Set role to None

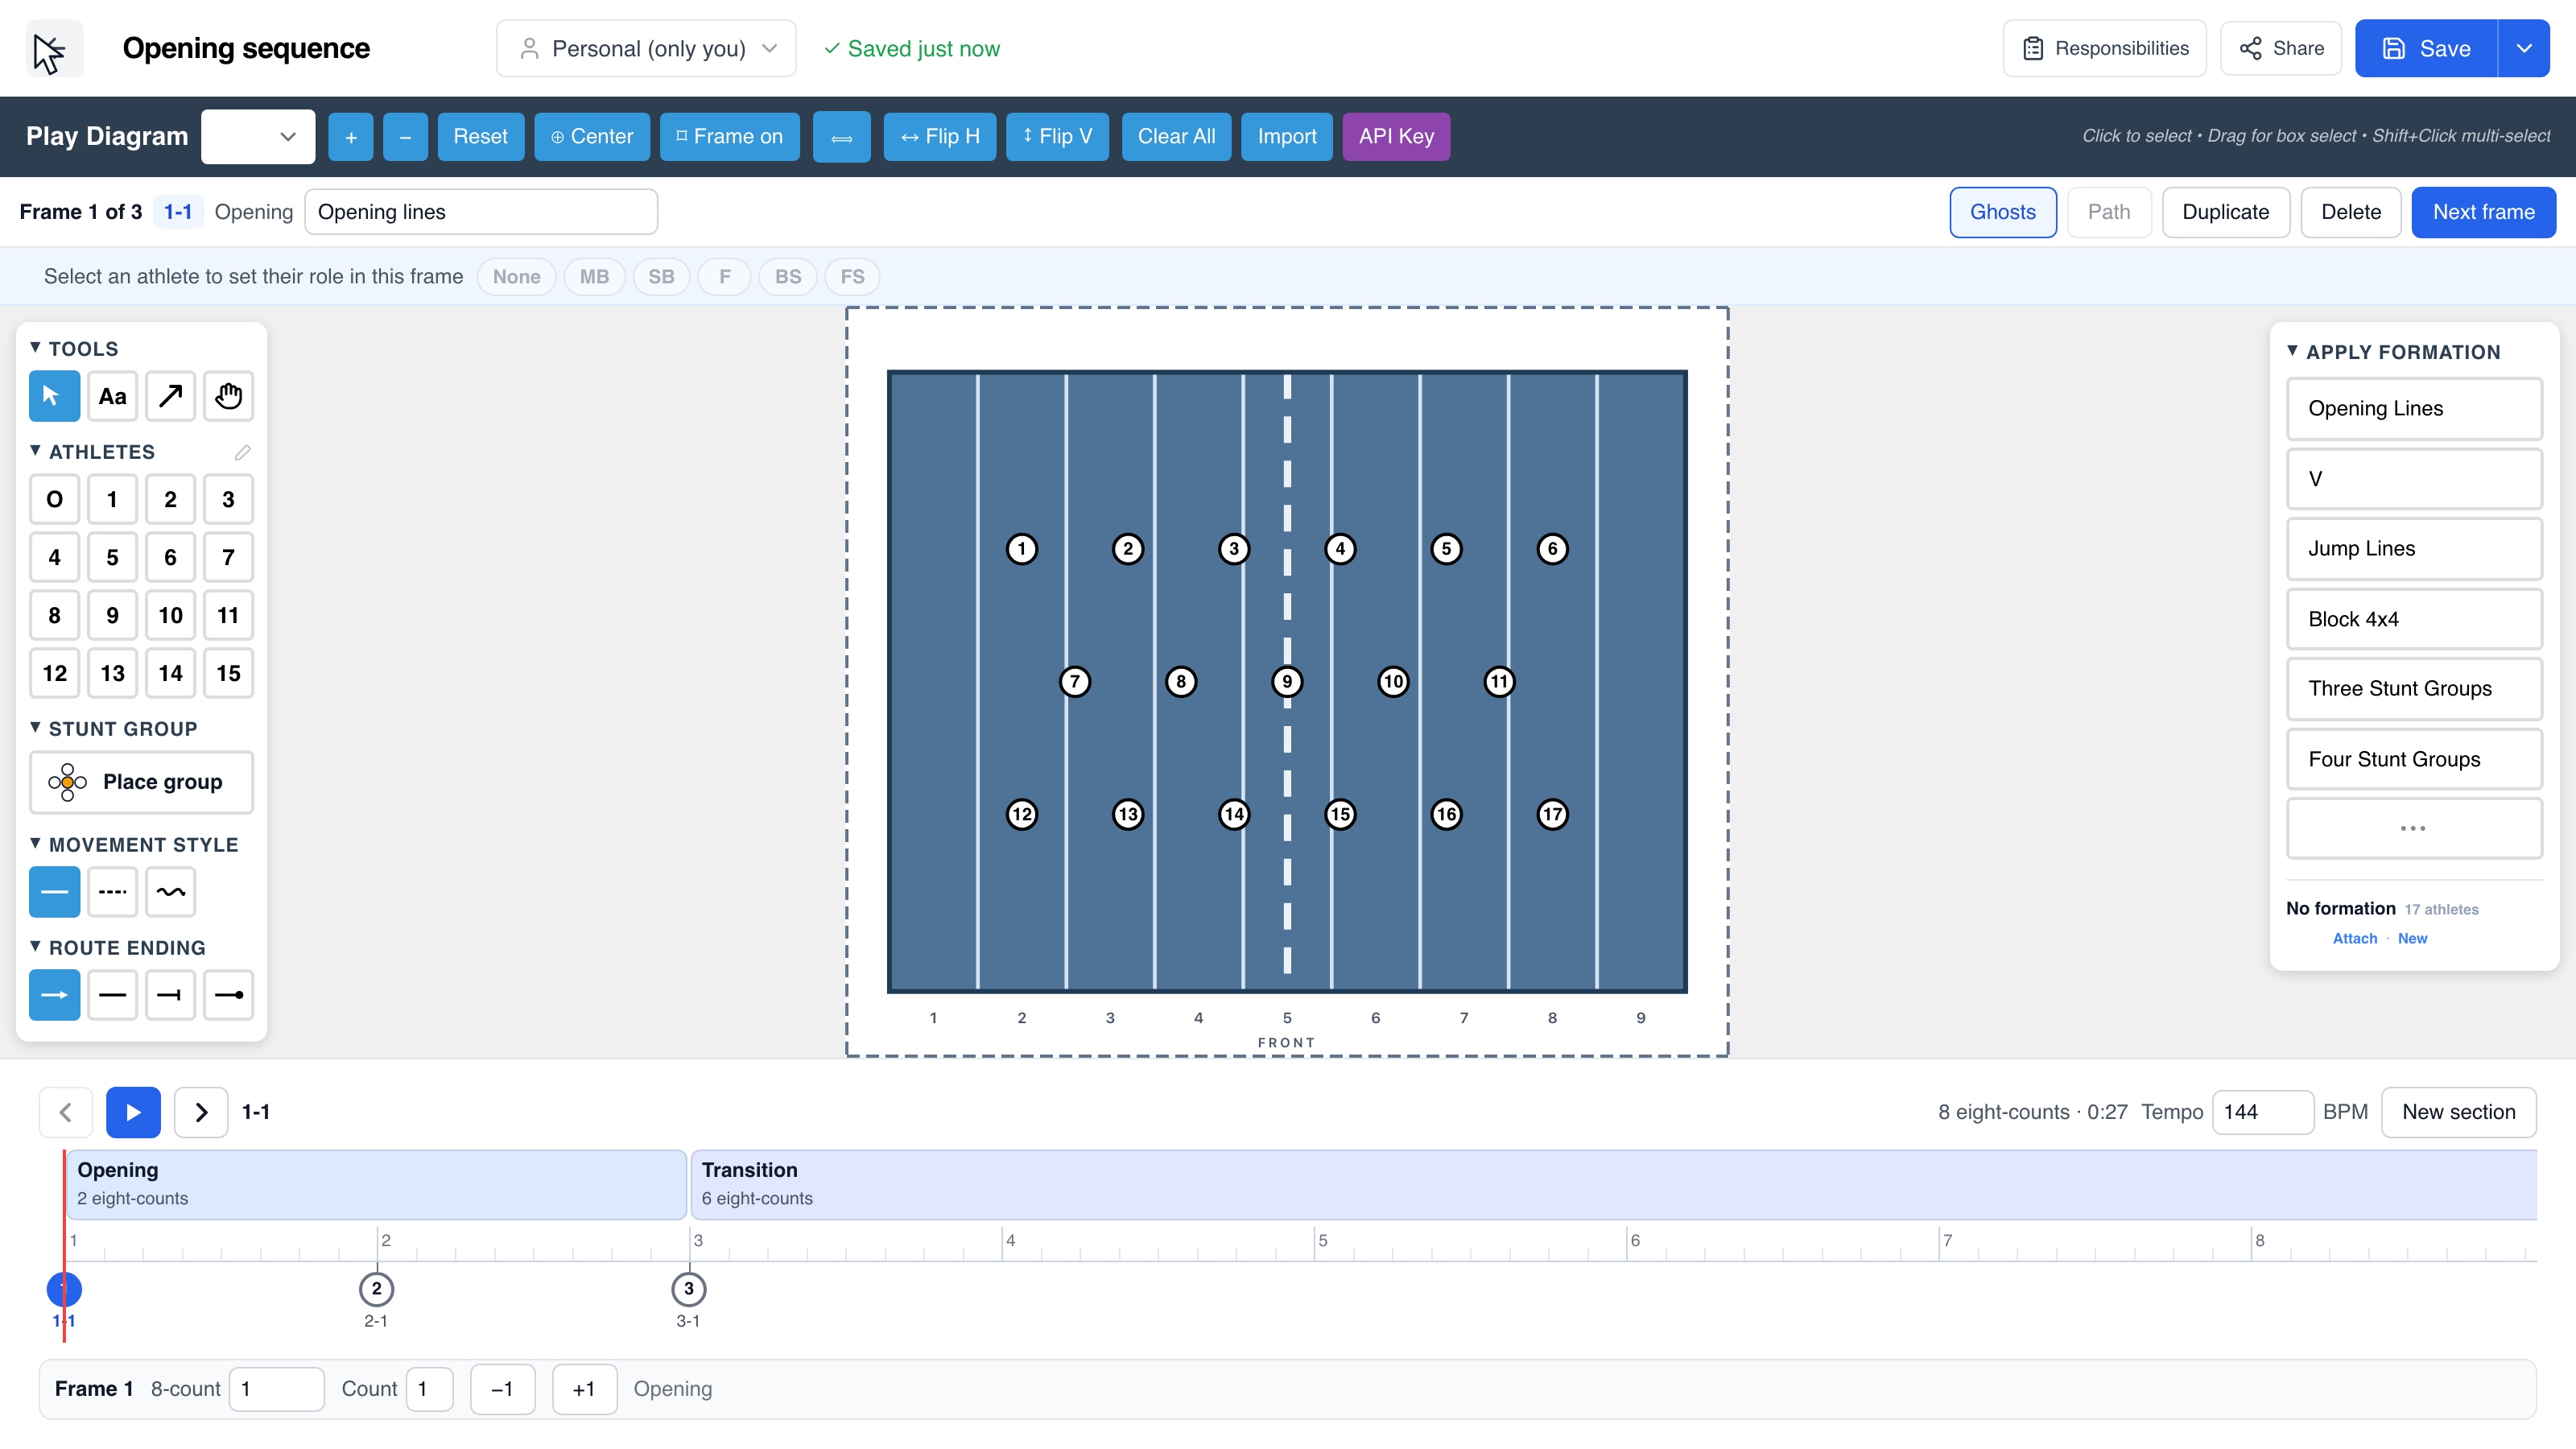coord(516,277)
